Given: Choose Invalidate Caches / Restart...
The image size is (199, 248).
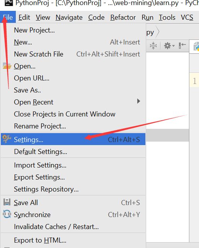Looking at the screenshot, I should pyautogui.click(x=56, y=227).
